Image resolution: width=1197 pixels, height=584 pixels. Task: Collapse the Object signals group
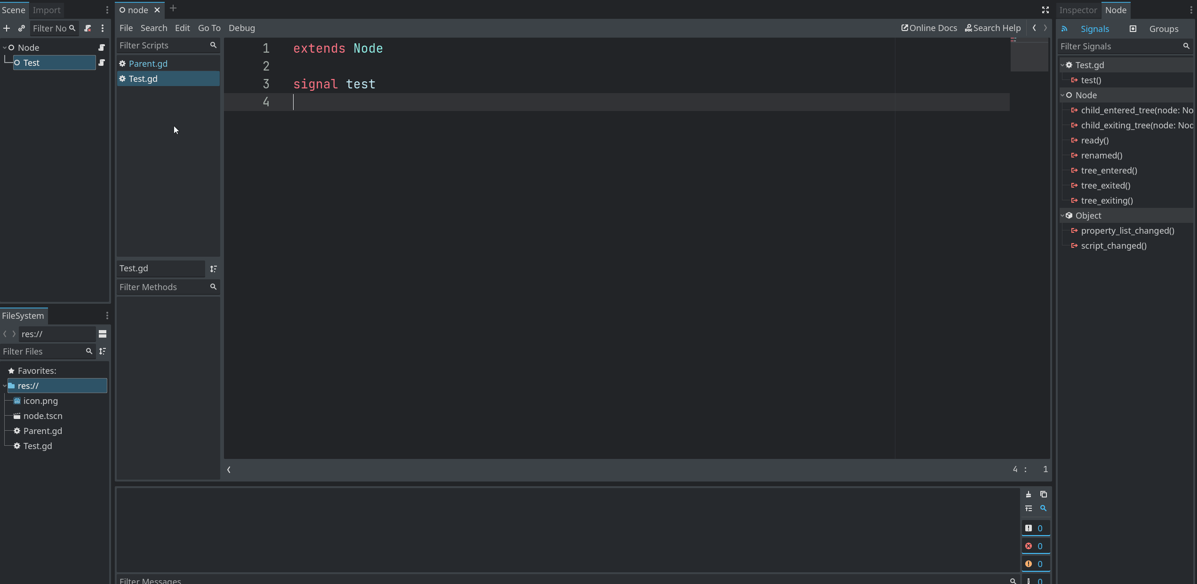point(1063,215)
